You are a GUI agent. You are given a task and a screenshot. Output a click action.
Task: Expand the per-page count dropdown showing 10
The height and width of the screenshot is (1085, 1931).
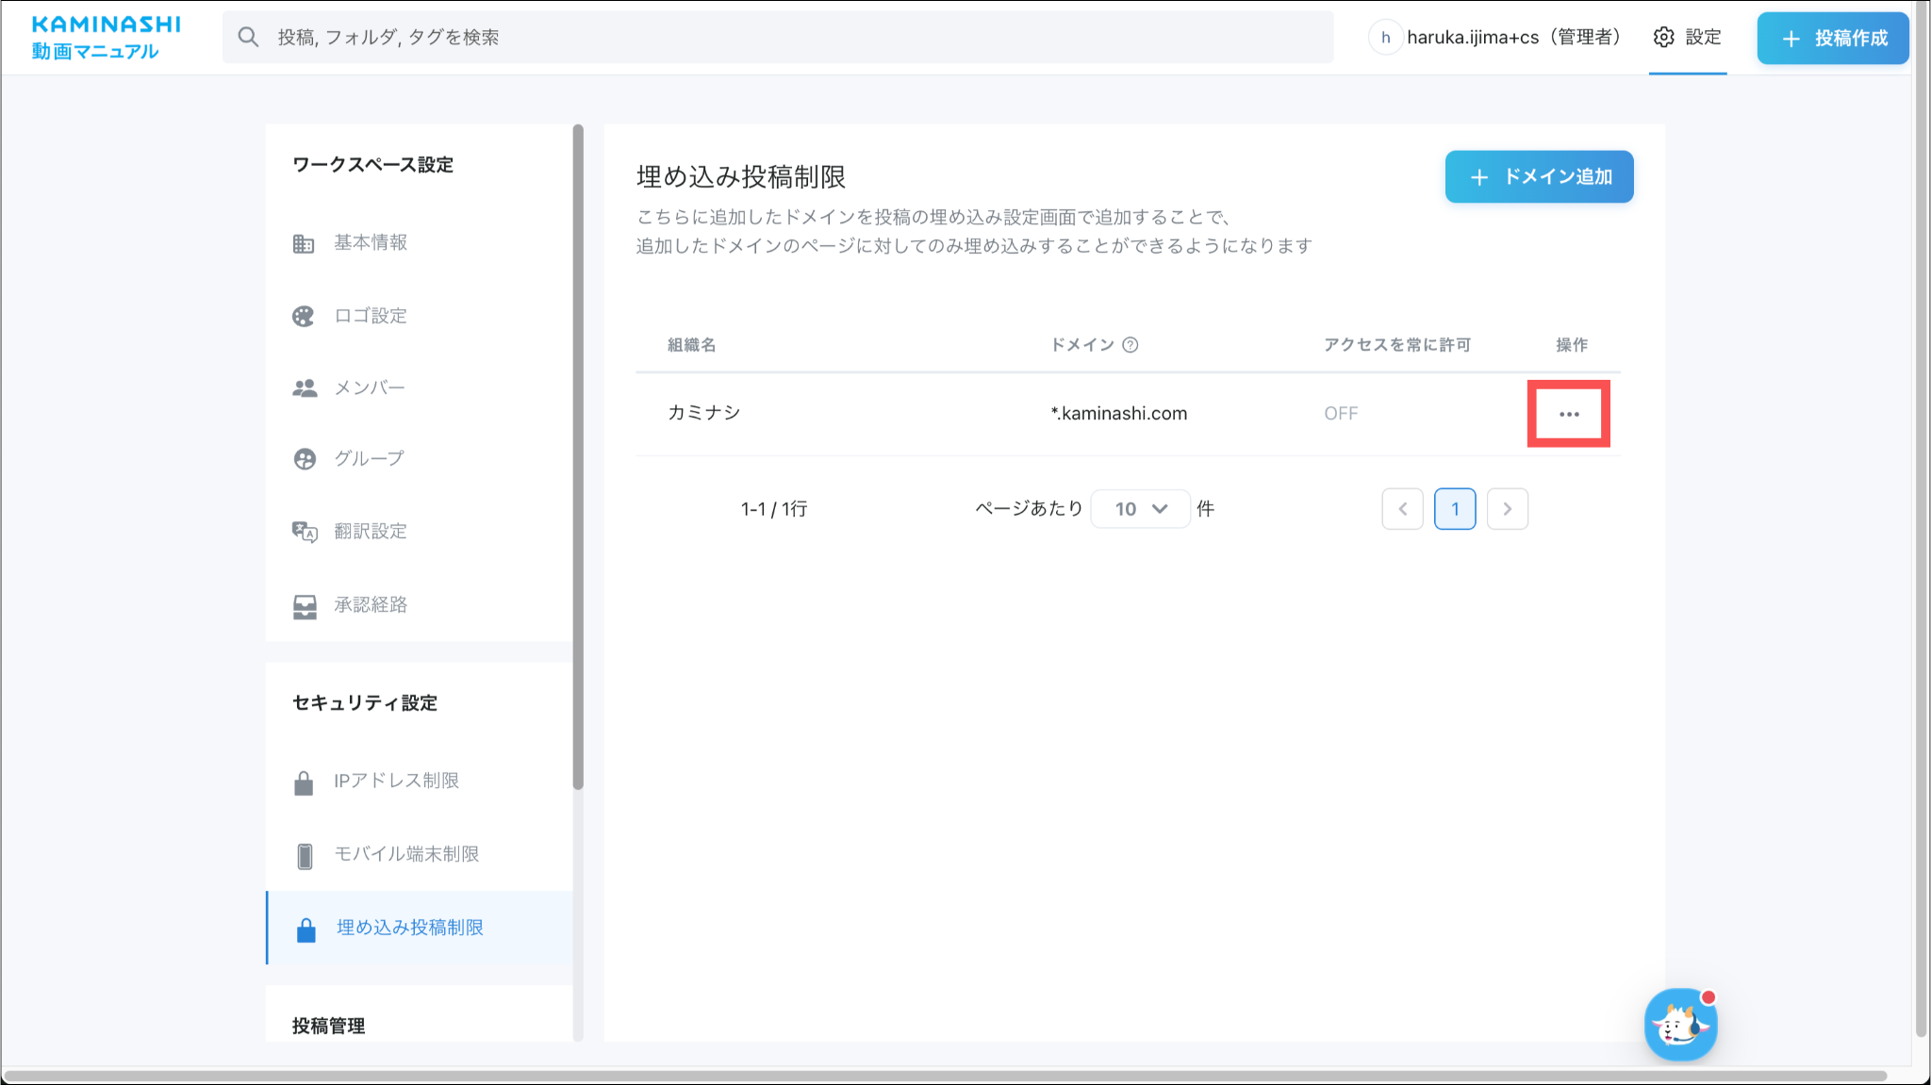[x=1140, y=509]
